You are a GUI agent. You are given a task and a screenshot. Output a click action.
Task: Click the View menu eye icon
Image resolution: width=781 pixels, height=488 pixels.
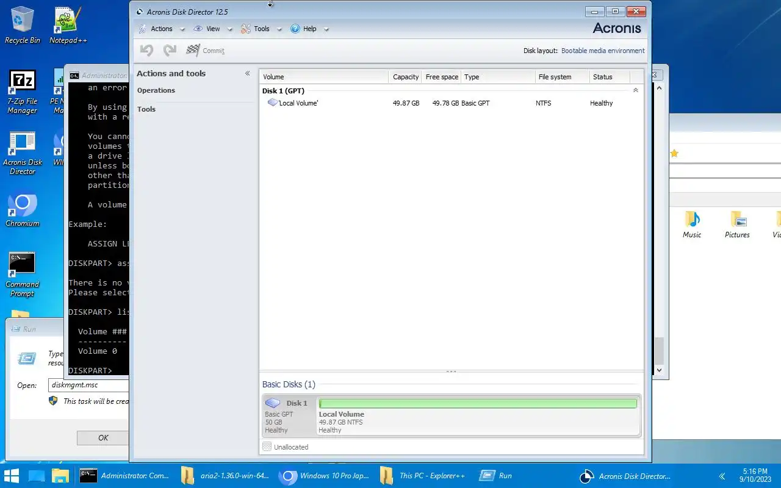click(x=198, y=29)
